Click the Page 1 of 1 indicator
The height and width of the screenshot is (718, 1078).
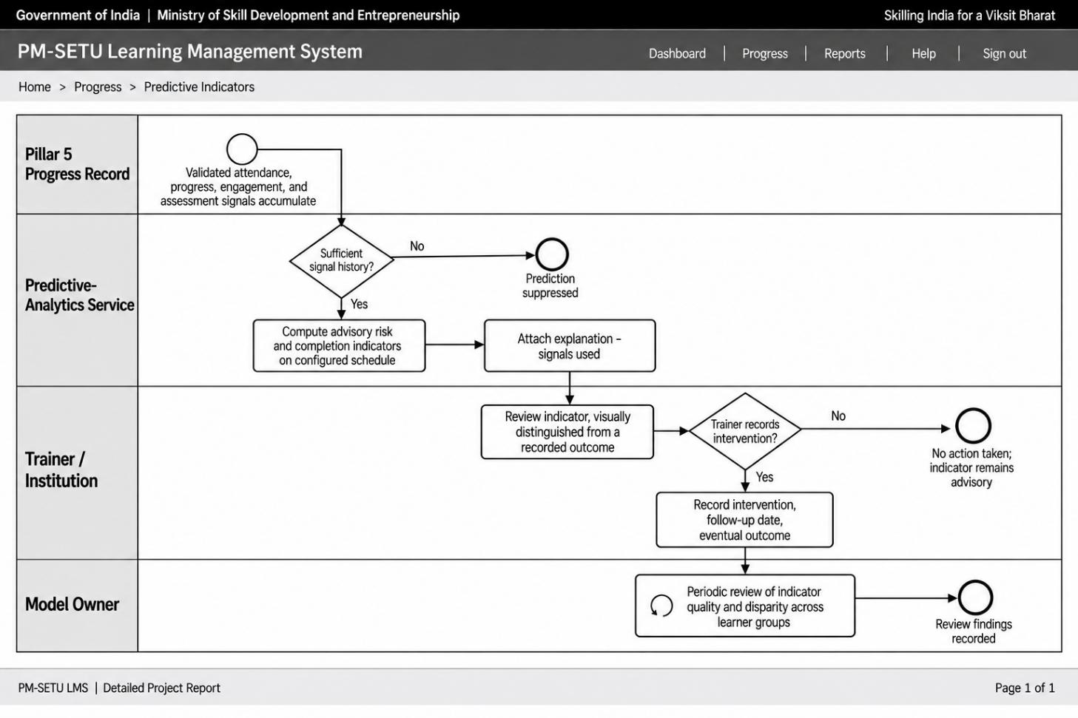[1025, 688]
